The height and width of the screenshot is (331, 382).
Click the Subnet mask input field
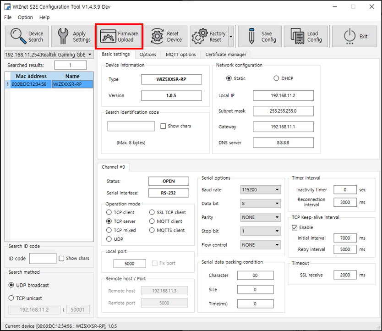pyautogui.click(x=284, y=111)
